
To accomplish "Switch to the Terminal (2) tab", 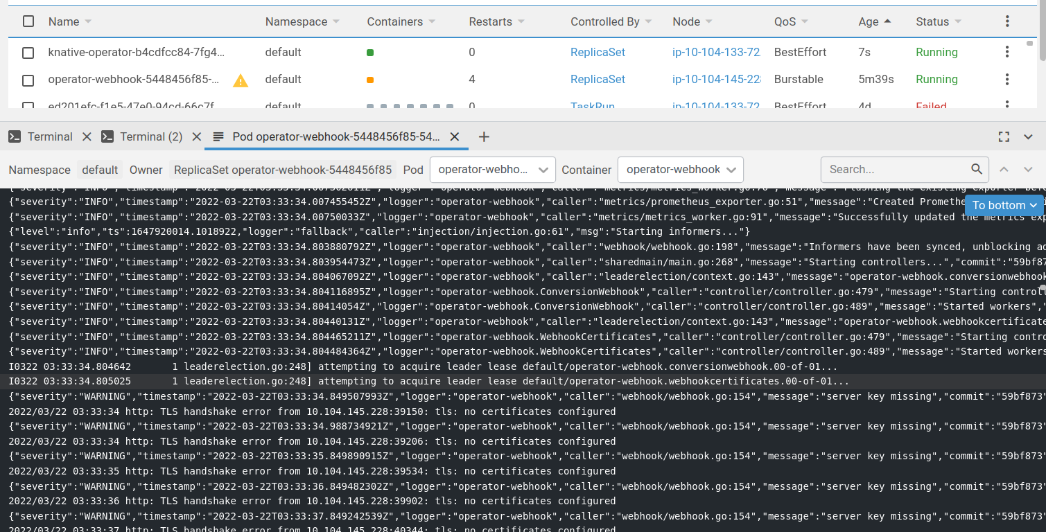I will (x=151, y=136).
